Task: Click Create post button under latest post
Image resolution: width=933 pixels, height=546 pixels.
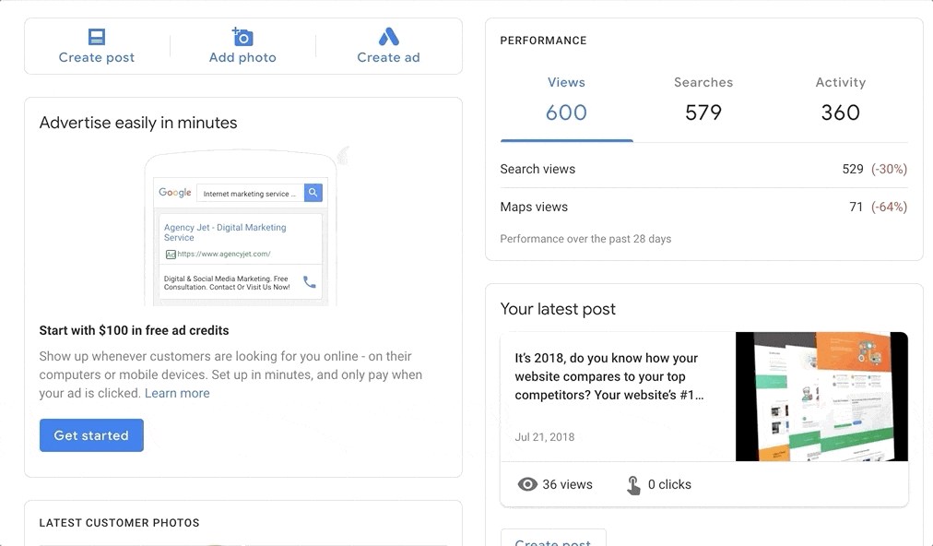Action: click(x=553, y=538)
